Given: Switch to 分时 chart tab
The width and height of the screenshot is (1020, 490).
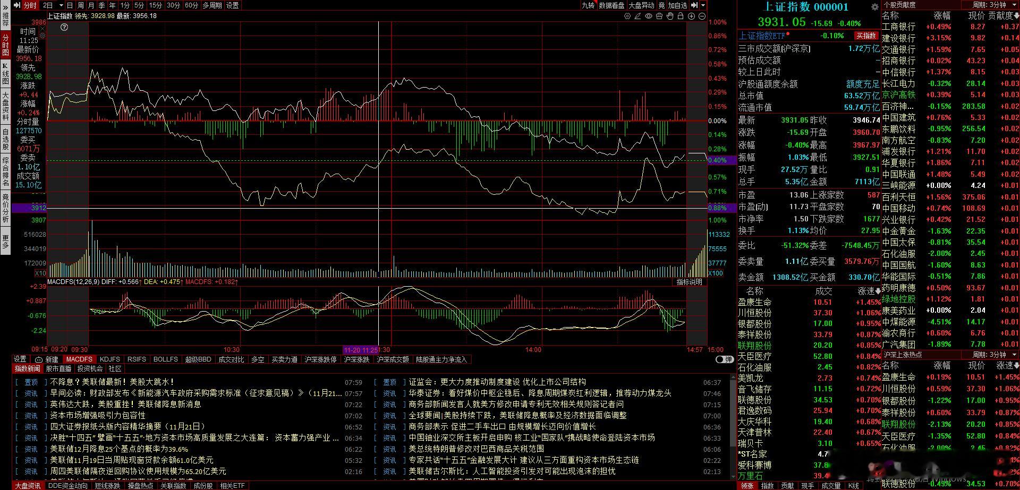Looking at the screenshot, I should pos(30,5).
